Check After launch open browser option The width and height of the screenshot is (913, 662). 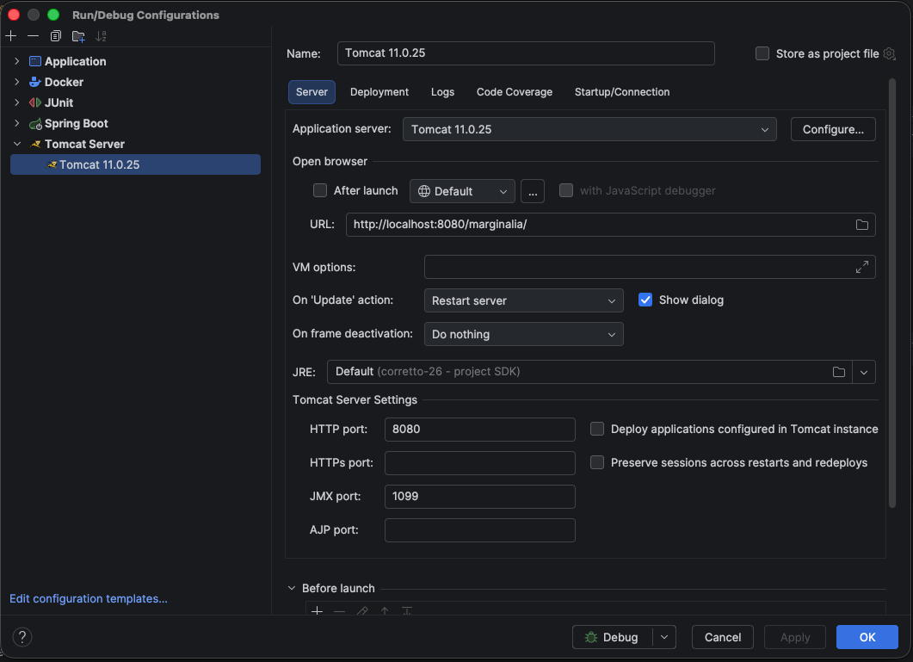tap(319, 190)
